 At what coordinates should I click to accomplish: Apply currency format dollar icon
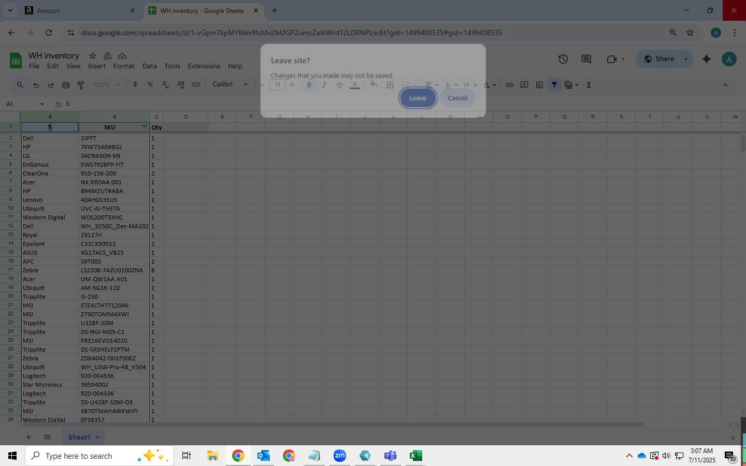[135, 85]
